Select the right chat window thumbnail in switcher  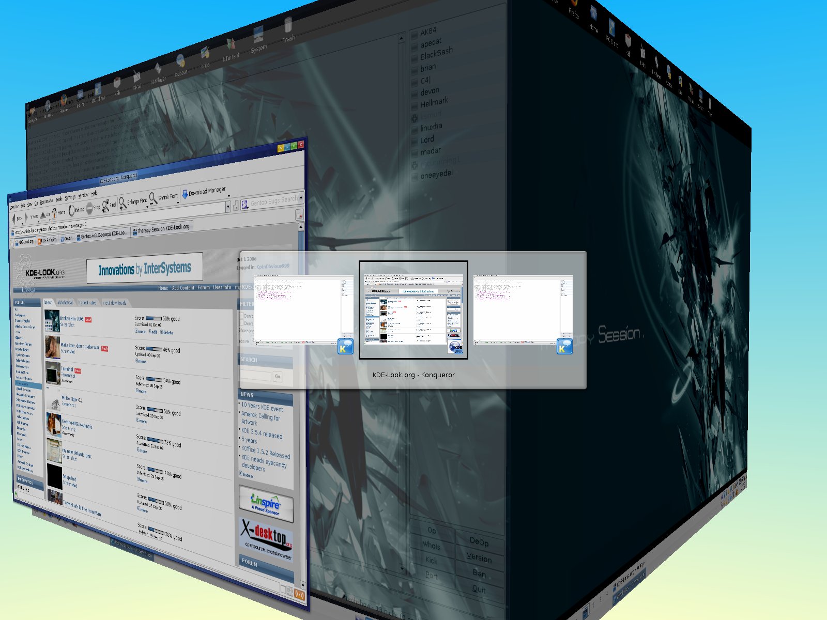tap(523, 309)
